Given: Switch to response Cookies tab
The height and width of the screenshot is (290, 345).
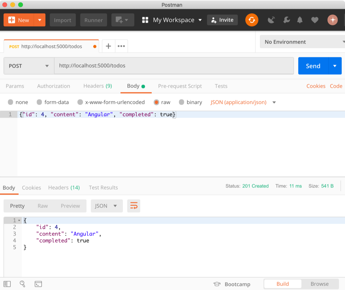Looking at the screenshot, I should pyautogui.click(x=31, y=188).
